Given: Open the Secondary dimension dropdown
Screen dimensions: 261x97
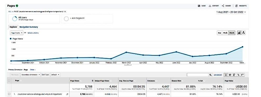Looking at the screenshot, I should click(x=31, y=75).
